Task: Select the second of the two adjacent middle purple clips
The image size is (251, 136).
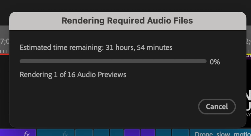Action: (x=148, y=132)
